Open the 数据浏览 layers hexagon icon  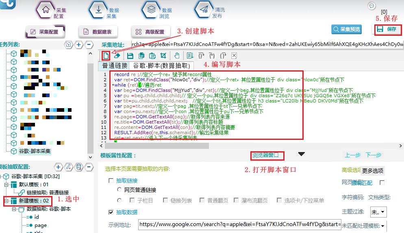151,10
